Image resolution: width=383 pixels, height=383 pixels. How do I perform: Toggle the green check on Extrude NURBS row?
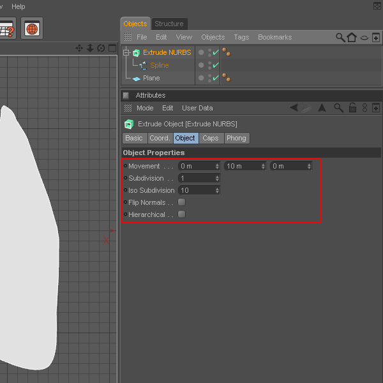coord(216,52)
